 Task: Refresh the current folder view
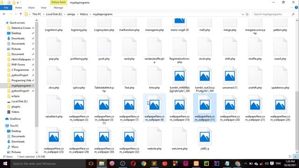pyautogui.click(x=247, y=14)
